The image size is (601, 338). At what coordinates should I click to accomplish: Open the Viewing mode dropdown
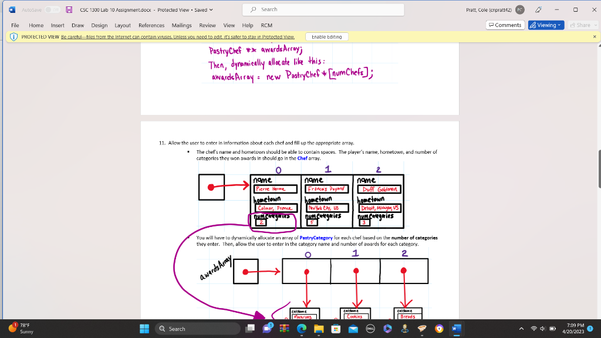(x=545, y=25)
